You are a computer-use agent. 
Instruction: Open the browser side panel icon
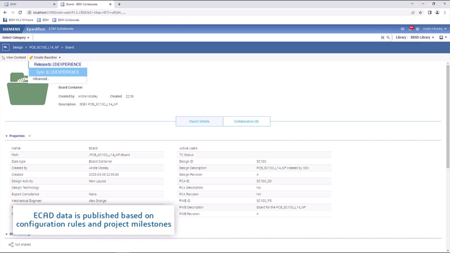pyautogui.click(x=430, y=12)
